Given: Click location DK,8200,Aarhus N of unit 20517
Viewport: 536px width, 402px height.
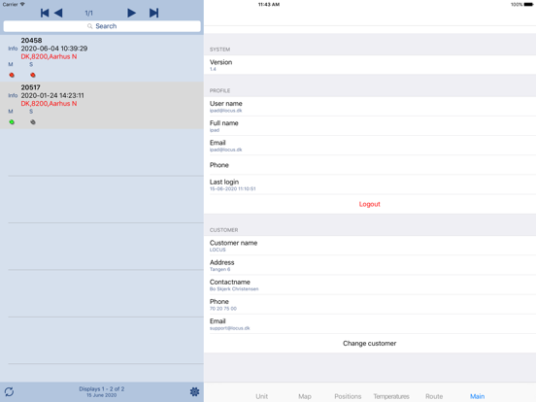Looking at the screenshot, I should pos(49,104).
